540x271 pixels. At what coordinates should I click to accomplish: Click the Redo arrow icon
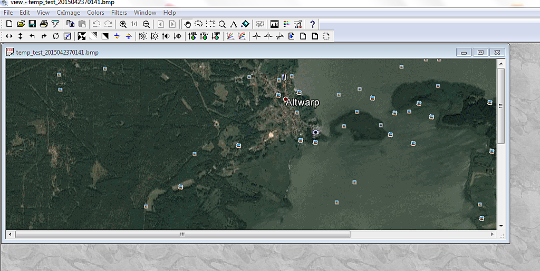coord(108,24)
